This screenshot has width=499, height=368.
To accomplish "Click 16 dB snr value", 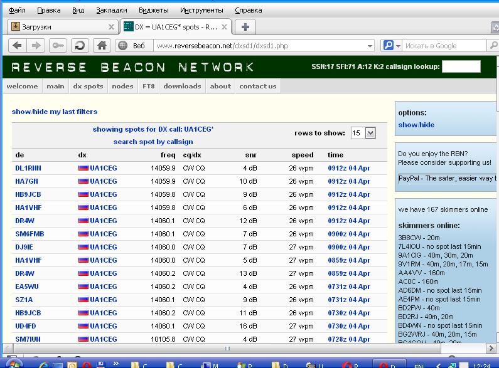I will click(x=248, y=326).
